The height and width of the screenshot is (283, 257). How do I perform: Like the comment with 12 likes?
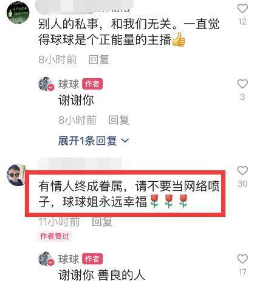(x=242, y=8)
